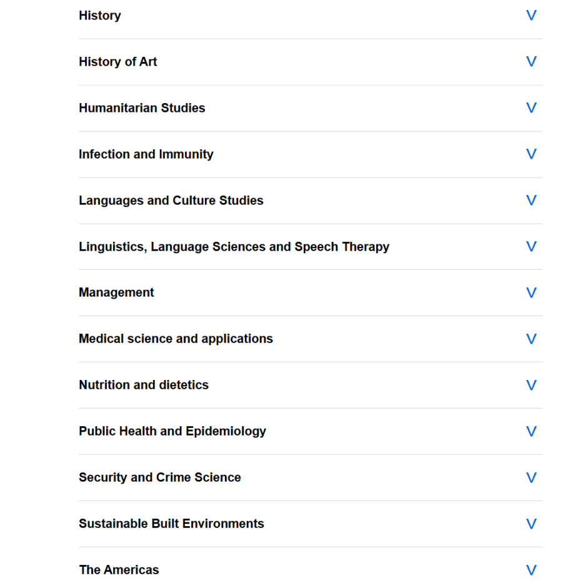This screenshot has height=588, width=578.
Task: Click the Management row chevron icon
Action: point(531,293)
